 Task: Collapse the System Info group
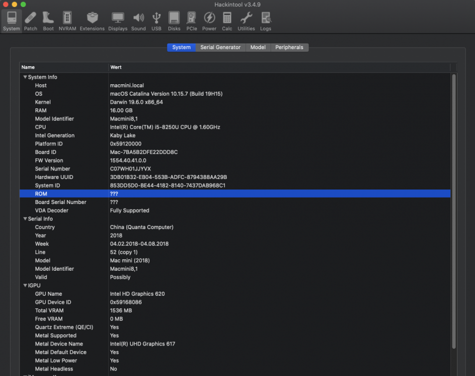[25, 77]
